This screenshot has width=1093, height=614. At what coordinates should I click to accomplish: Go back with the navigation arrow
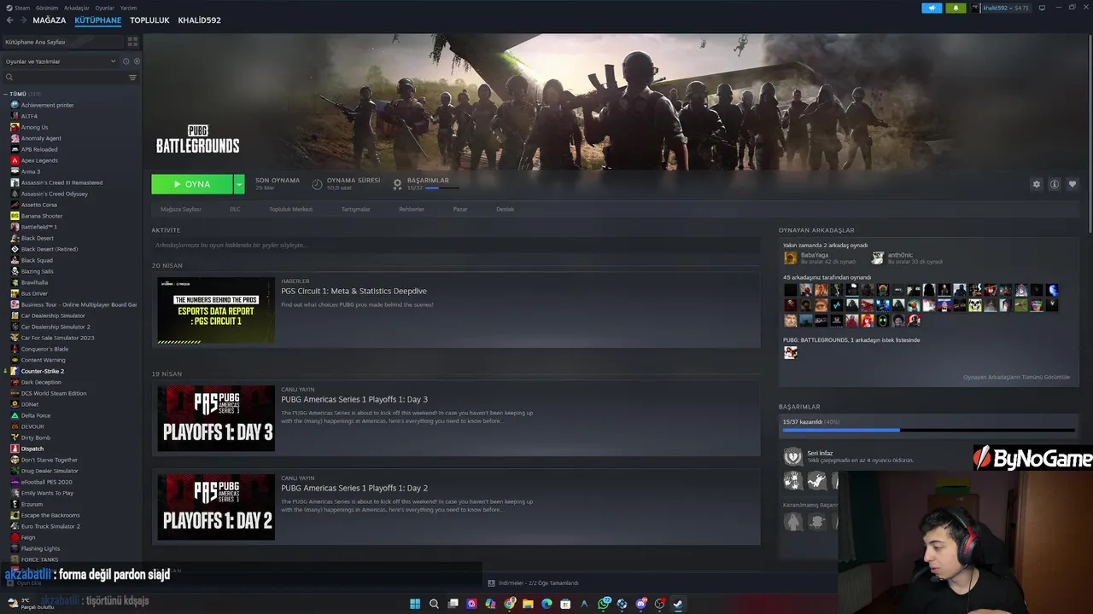pos(9,20)
